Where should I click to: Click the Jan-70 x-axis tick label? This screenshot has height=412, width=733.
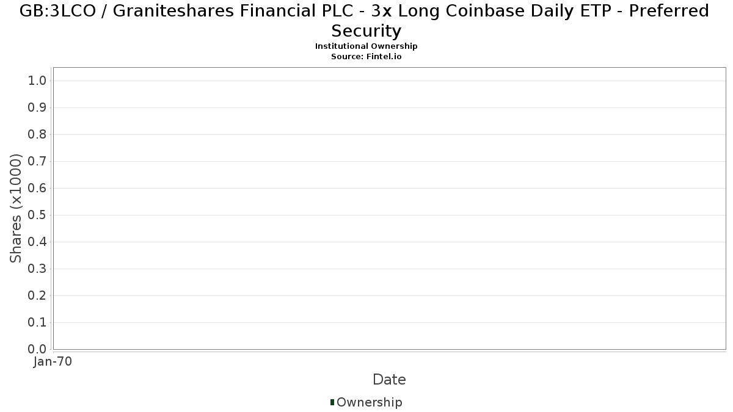[53, 362]
